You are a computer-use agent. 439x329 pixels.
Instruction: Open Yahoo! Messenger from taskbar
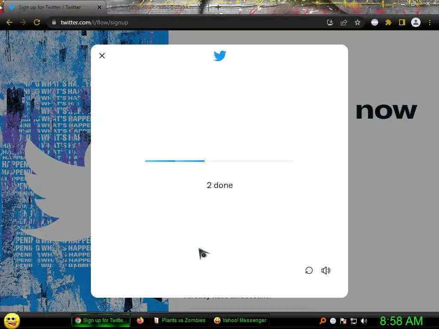click(240, 320)
